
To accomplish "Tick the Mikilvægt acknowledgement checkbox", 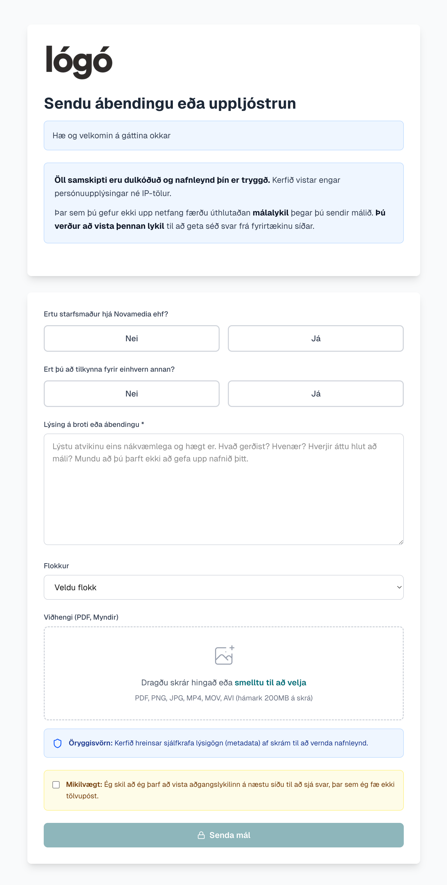I will click(56, 785).
